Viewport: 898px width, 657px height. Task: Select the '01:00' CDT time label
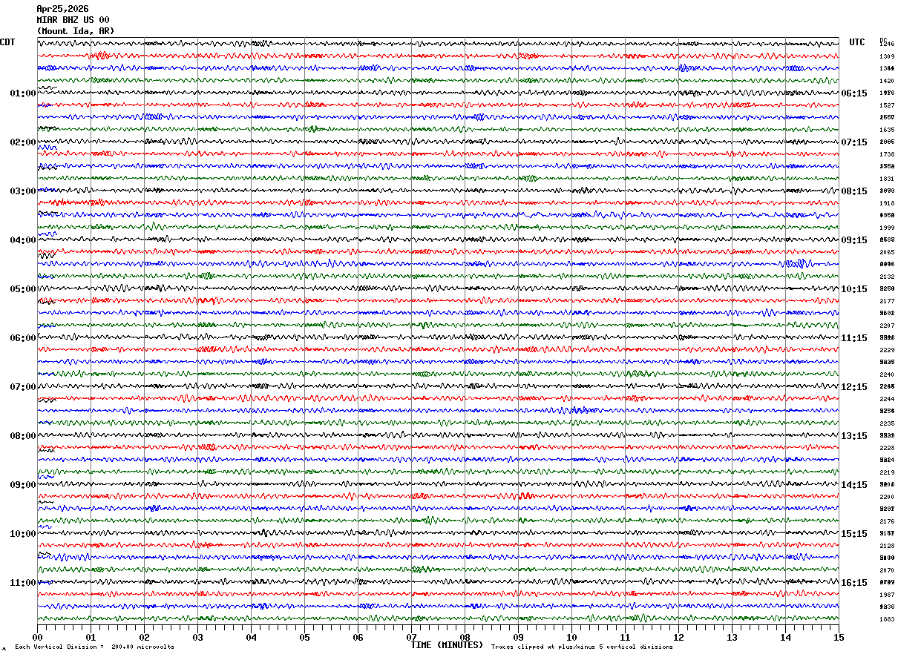click(22, 93)
